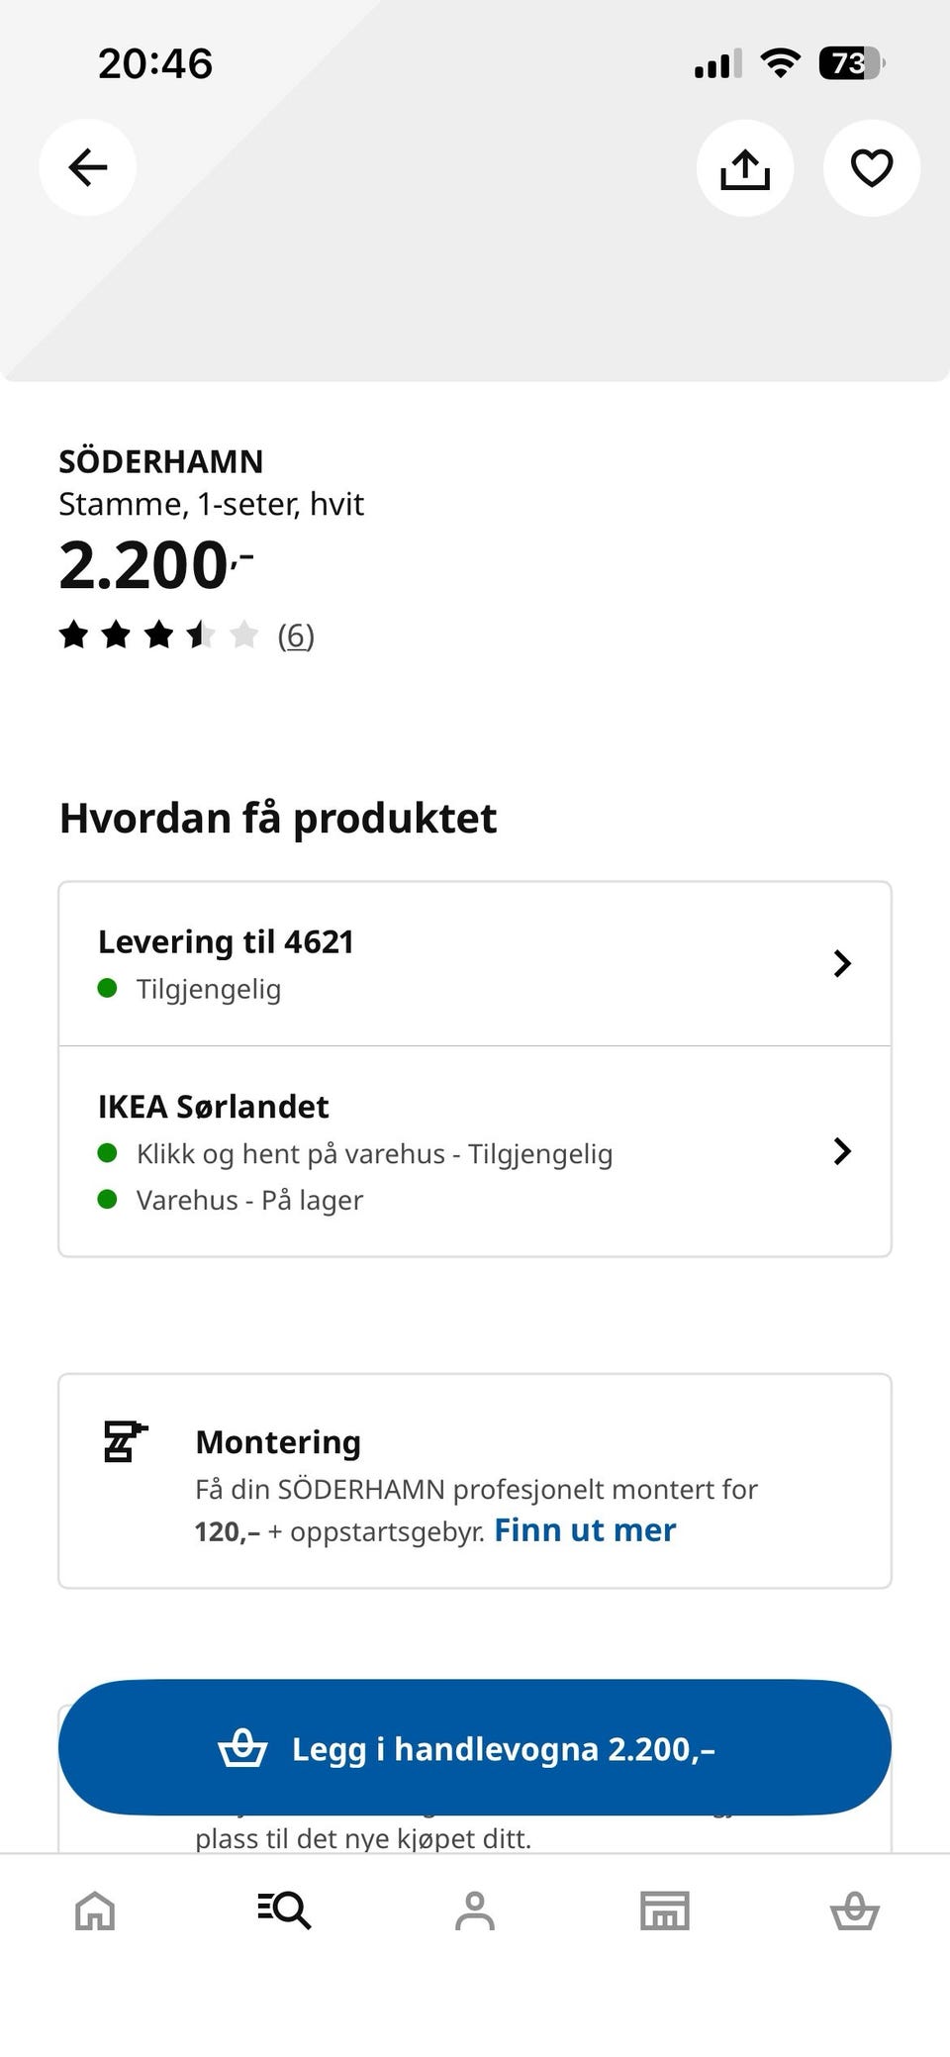Add SÖDERHAMN to favorites with heart icon
Image resolution: width=950 pixels, height=2057 pixels.
coord(872,167)
